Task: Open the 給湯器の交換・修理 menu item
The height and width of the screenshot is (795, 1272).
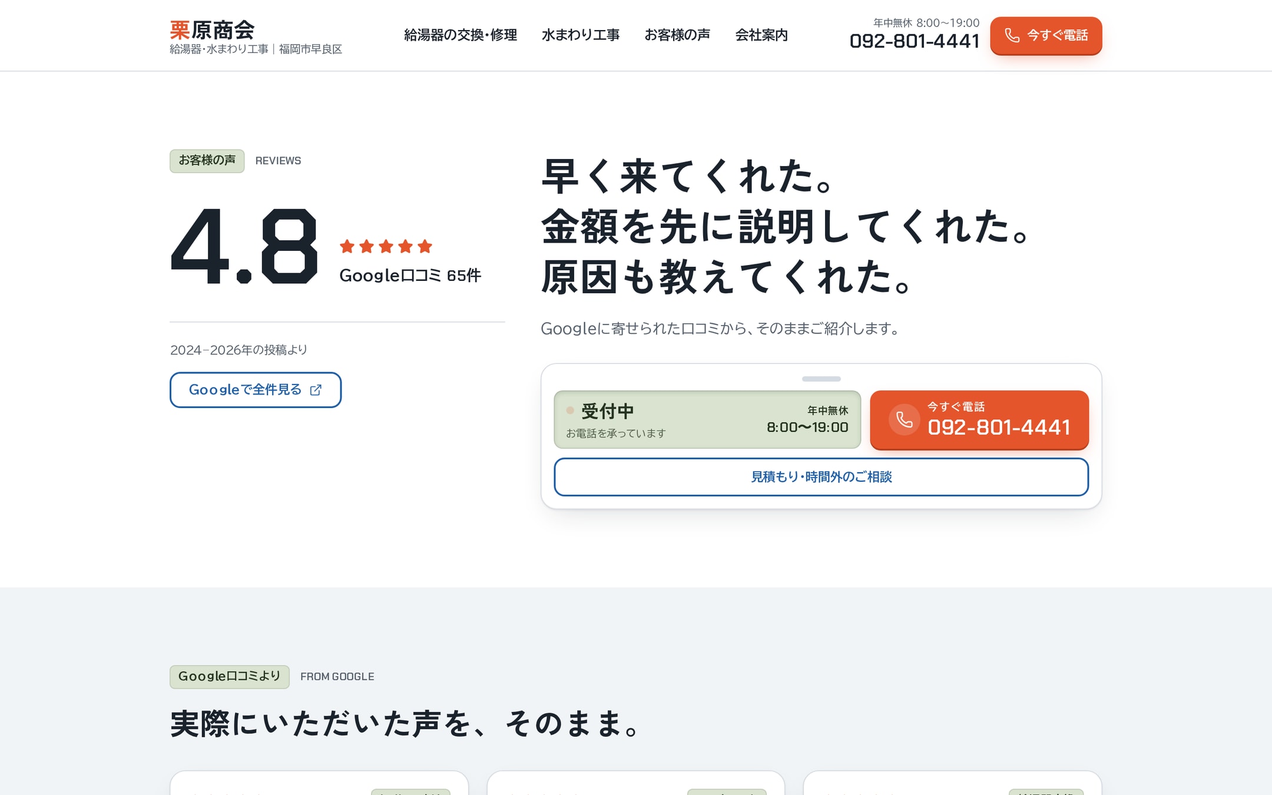Action: [x=461, y=35]
